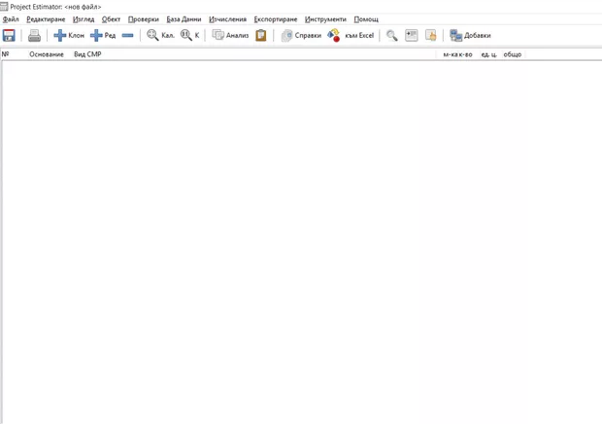Click the search magnifier icon
The height and width of the screenshot is (424, 602).
click(392, 35)
